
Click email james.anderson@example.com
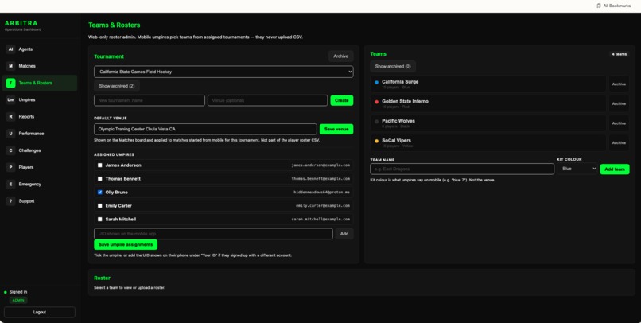[320, 165]
